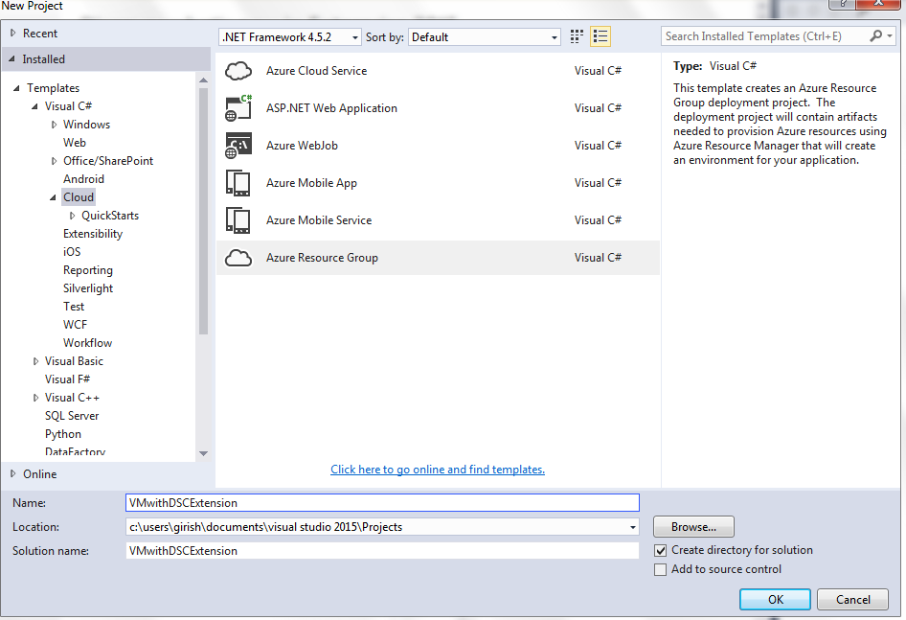Click the Azure WebJob template icon
Image resolution: width=906 pixels, height=620 pixels.
click(x=238, y=146)
